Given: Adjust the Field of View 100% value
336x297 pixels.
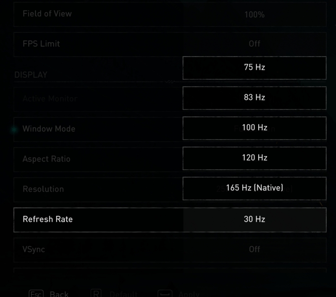Looking at the screenshot, I should 255,14.
